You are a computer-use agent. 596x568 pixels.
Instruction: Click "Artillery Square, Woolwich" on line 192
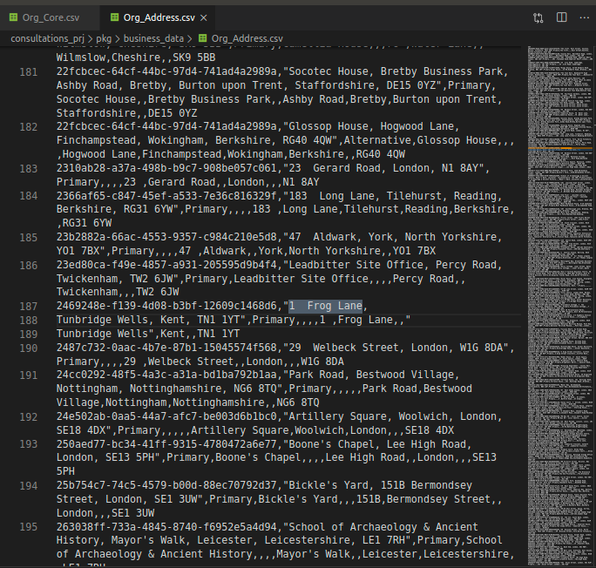tap(368, 416)
